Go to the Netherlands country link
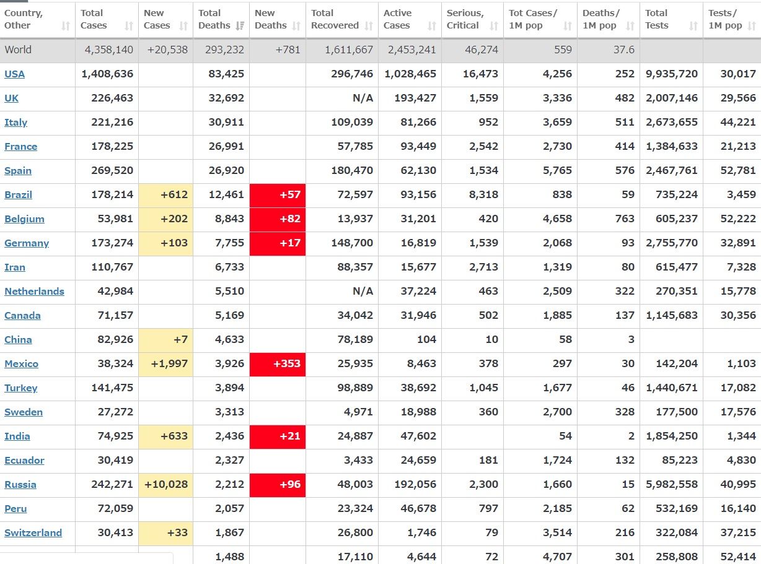Image resolution: width=761 pixels, height=564 pixels. tap(34, 291)
